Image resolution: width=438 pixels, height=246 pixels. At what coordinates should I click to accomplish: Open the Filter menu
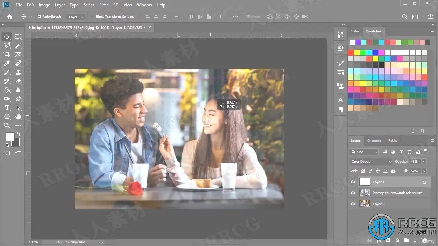(x=104, y=5)
